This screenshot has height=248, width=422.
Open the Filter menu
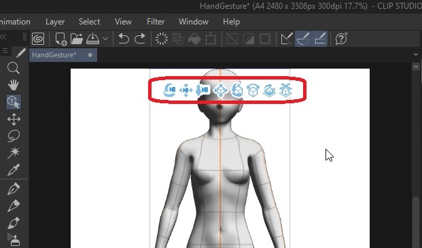pyautogui.click(x=156, y=22)
